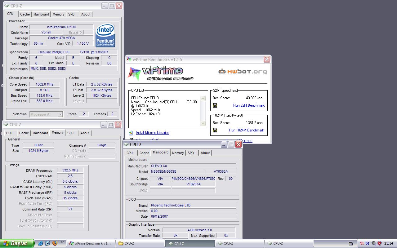Click the Name field 'Intel Pentium T2130'

tap(61, 27)
